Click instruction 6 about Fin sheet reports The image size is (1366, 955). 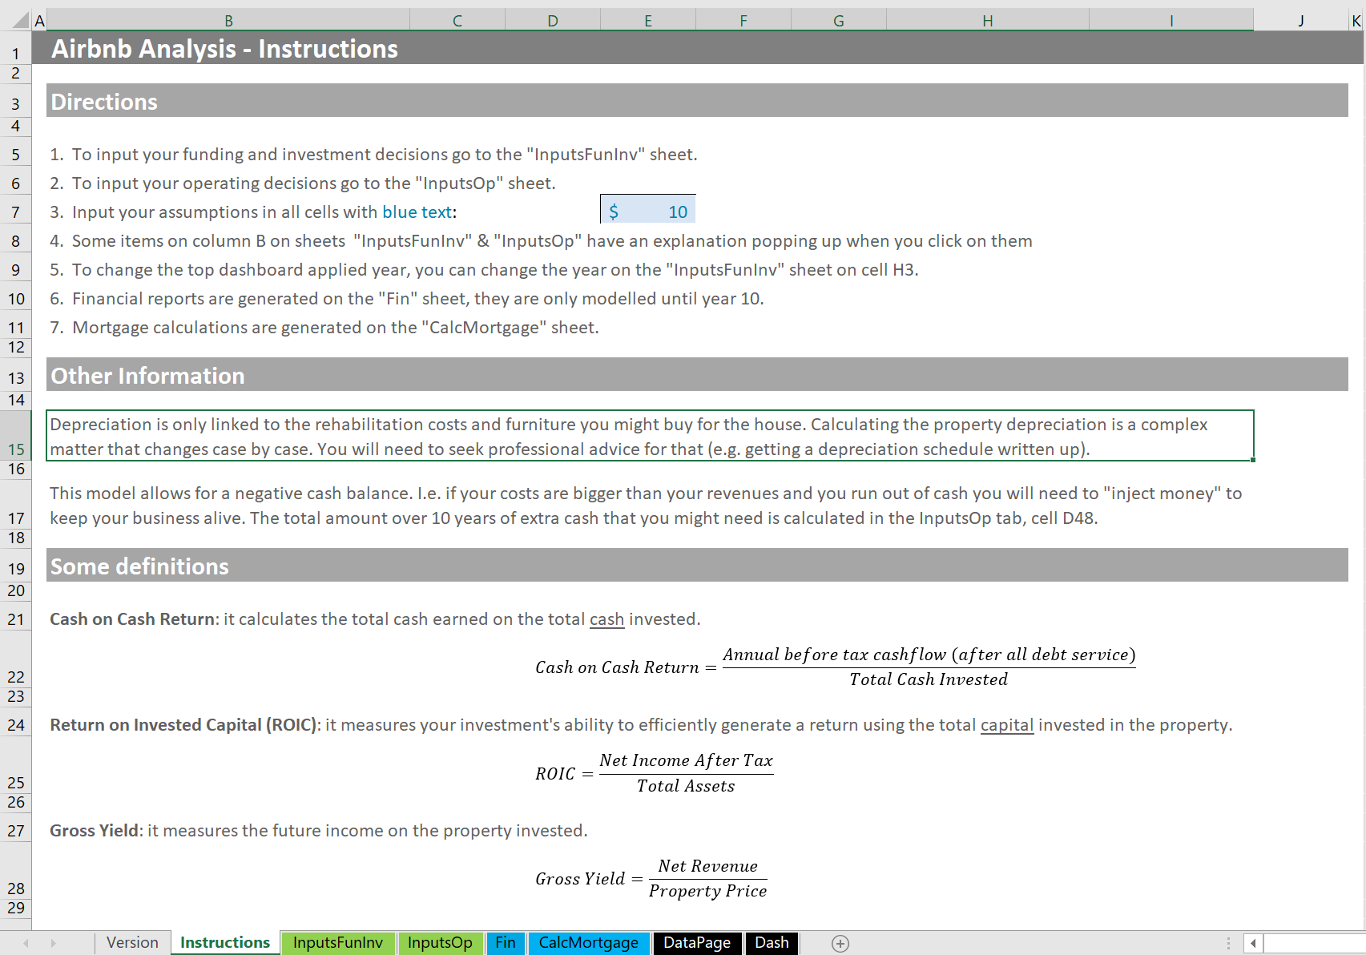pyautogui.click(x=407, y=298)
